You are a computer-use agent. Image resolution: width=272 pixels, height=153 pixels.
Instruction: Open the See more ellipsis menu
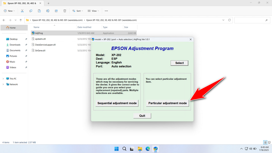[106, 11]
